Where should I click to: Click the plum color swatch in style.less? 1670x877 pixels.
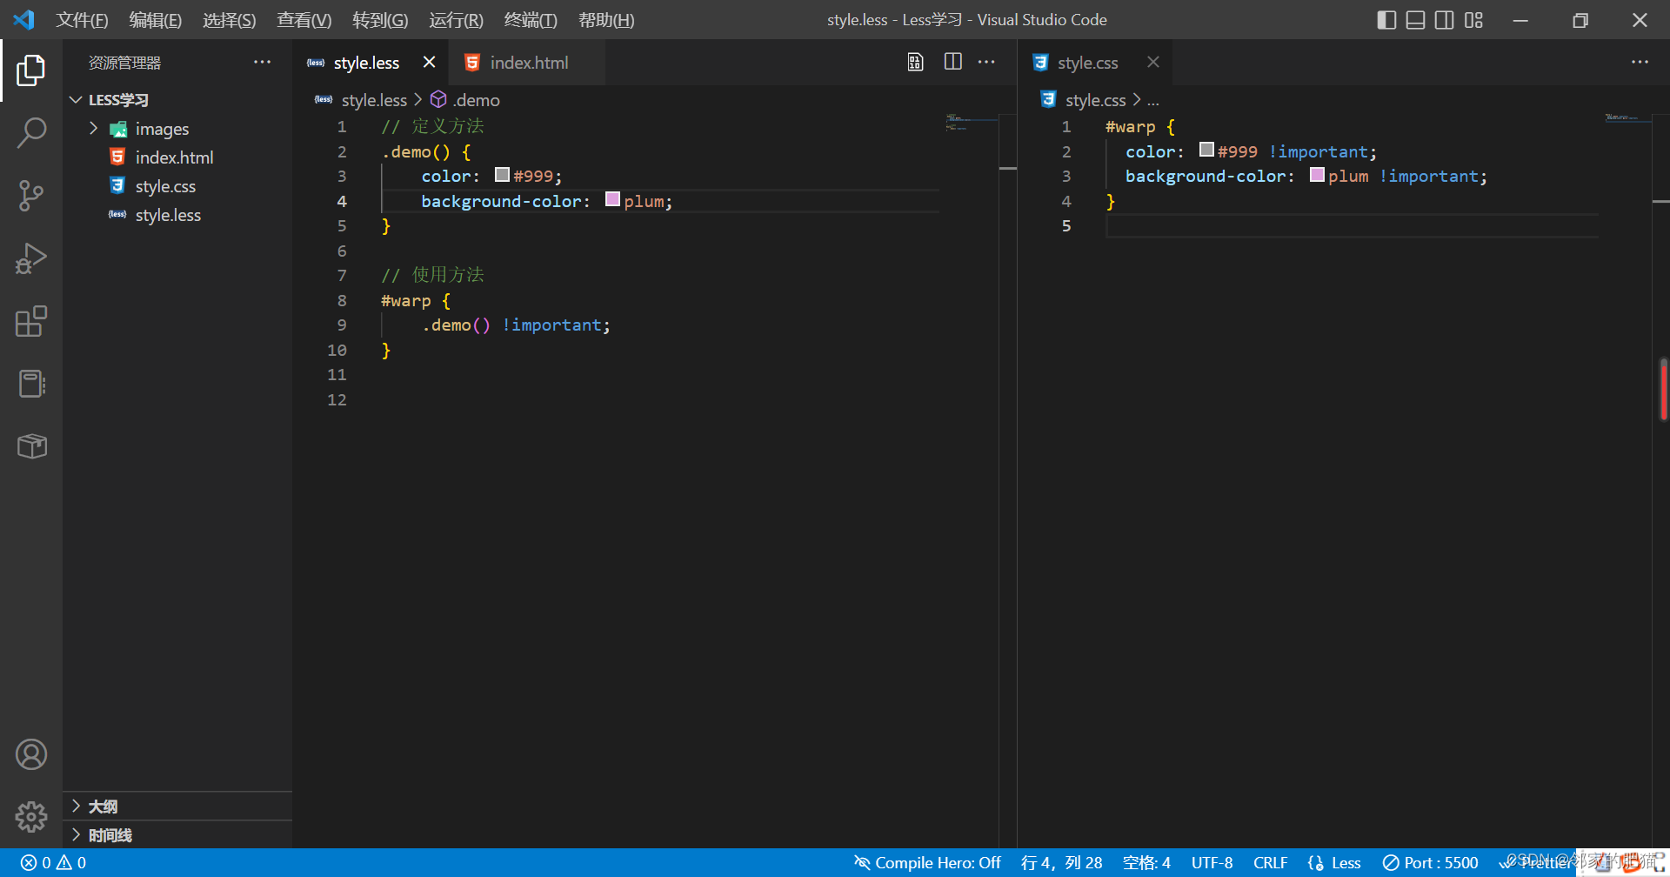click(612, 199)
